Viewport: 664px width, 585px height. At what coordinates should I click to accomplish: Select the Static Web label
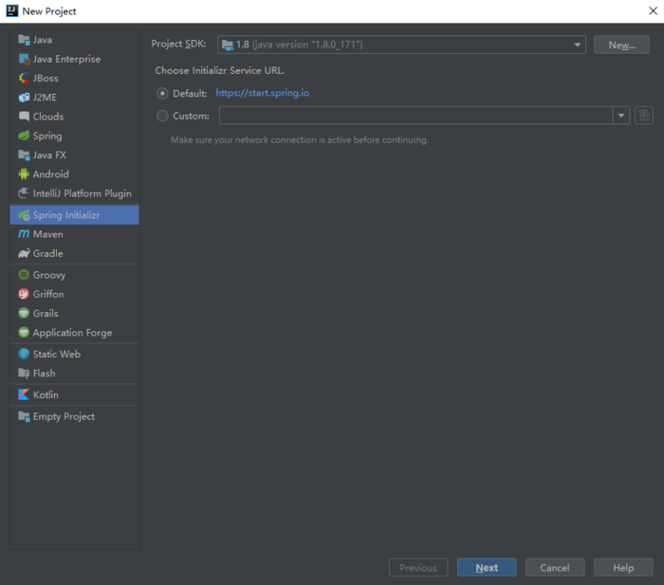point(57,354)
